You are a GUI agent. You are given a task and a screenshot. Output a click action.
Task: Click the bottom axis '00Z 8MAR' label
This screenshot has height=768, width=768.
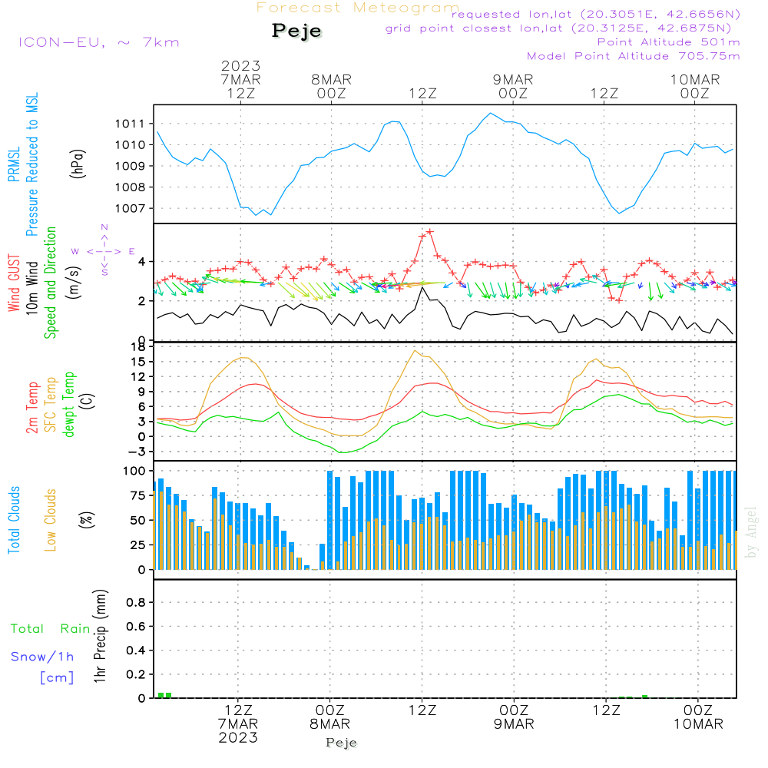(329, 717)
